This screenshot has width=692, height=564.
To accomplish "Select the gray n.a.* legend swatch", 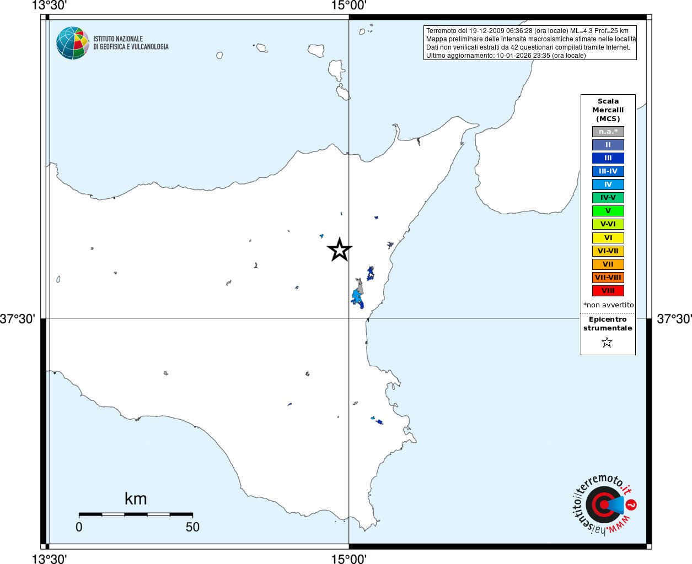I will 608,132.
